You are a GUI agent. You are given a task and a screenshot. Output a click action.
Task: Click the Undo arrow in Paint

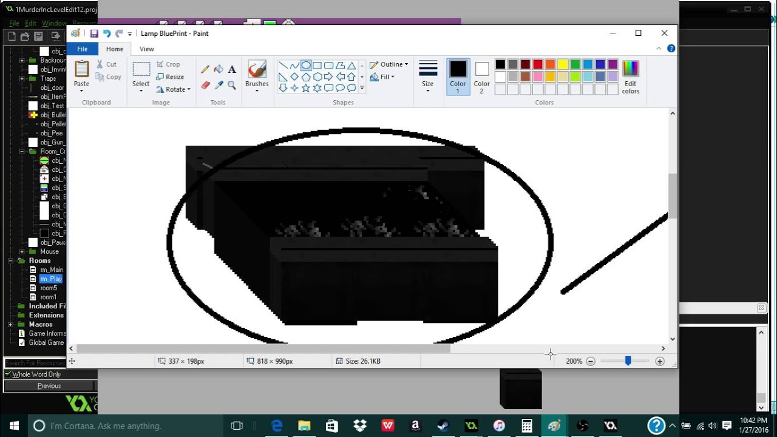(x=107, y=33)
